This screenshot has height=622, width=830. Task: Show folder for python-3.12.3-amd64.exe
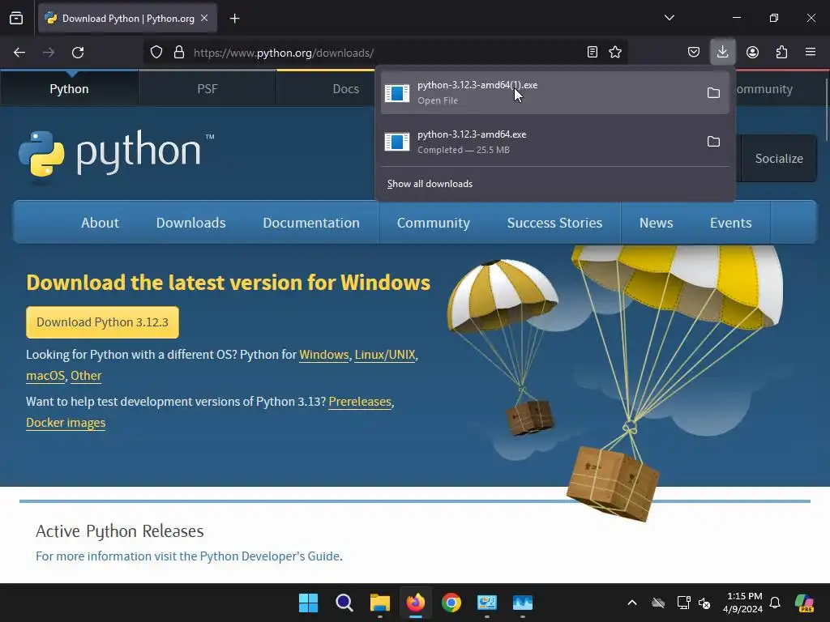(x=713, y=141)
